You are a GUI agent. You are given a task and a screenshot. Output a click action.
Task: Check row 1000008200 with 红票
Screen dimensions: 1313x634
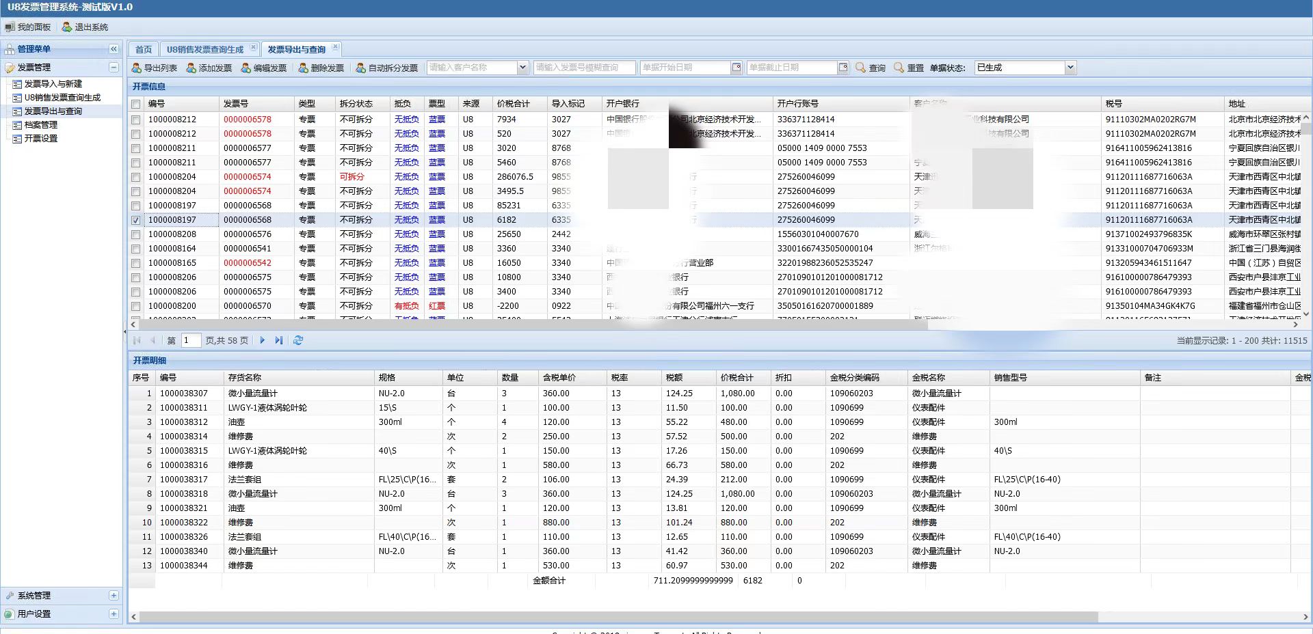[136, 306]
